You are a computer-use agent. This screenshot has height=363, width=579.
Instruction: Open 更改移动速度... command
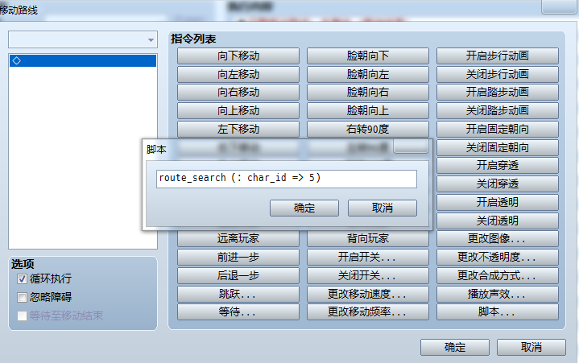[x=368, y=294]
